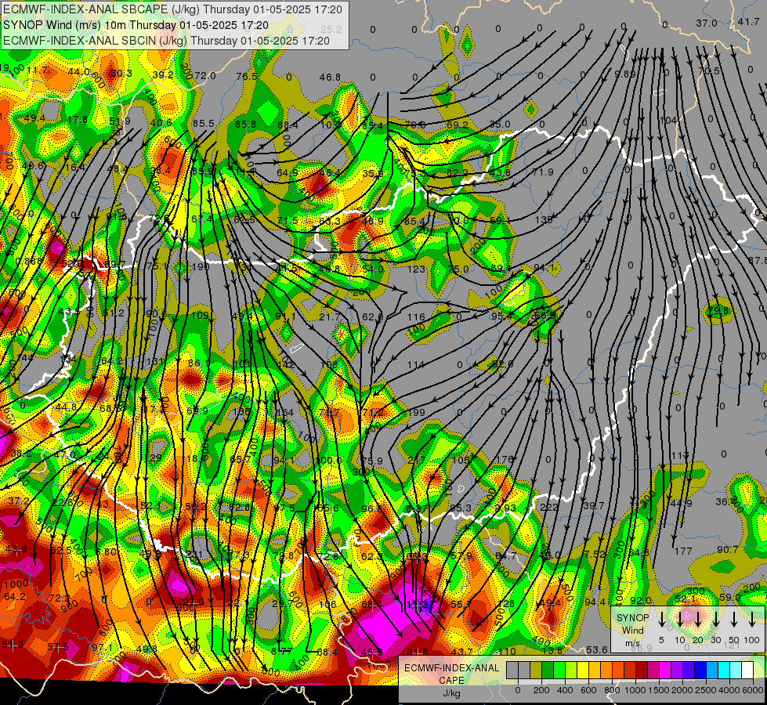The image size is (767, 705).
Task: Click the 2500 tick label in CAPE legend
Action: pyautogui.click(x=706, y=690)
